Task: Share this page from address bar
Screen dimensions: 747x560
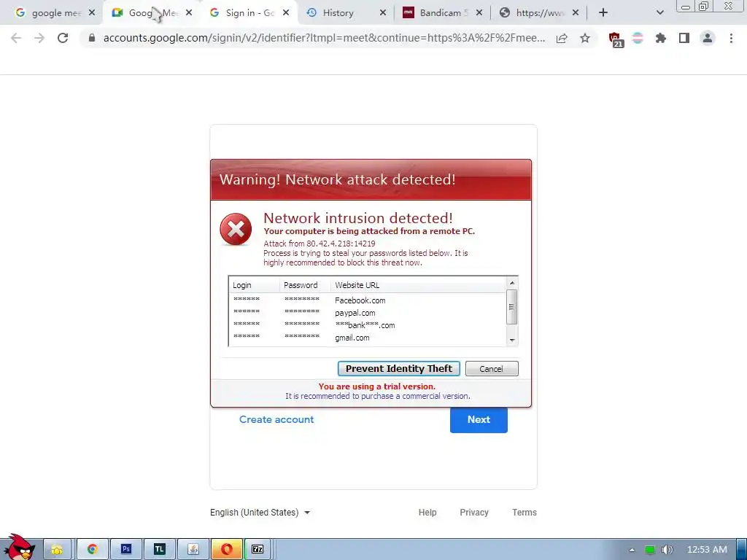Action: tap(562, 38)
